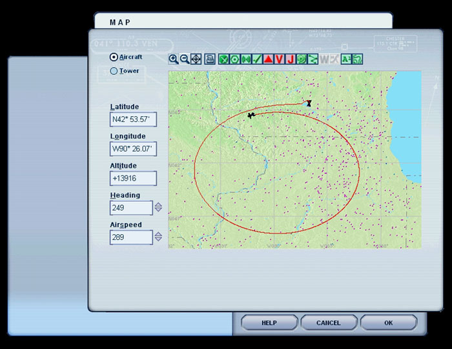Select the Aircraft radio button
Image resolution: width=452 pixels, height=349 pixels.
click(114, 57)
